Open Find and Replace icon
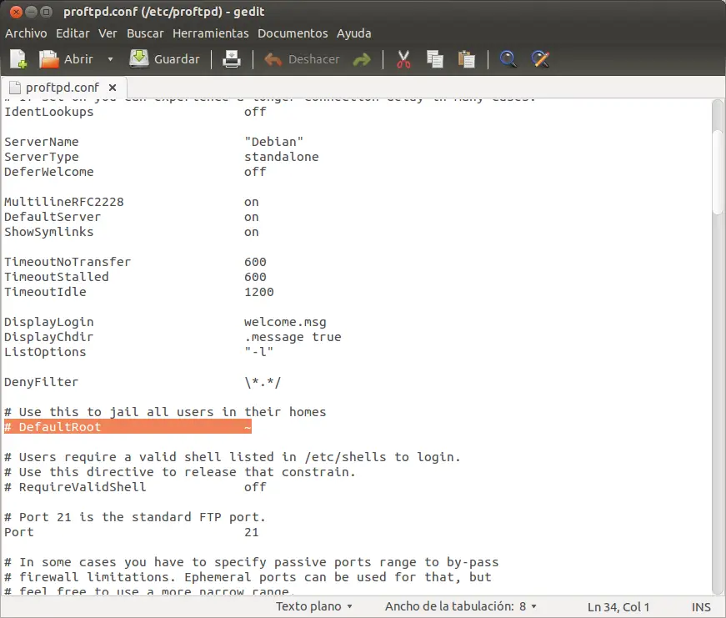Screen dimensions: 726x618 [540, 59]
